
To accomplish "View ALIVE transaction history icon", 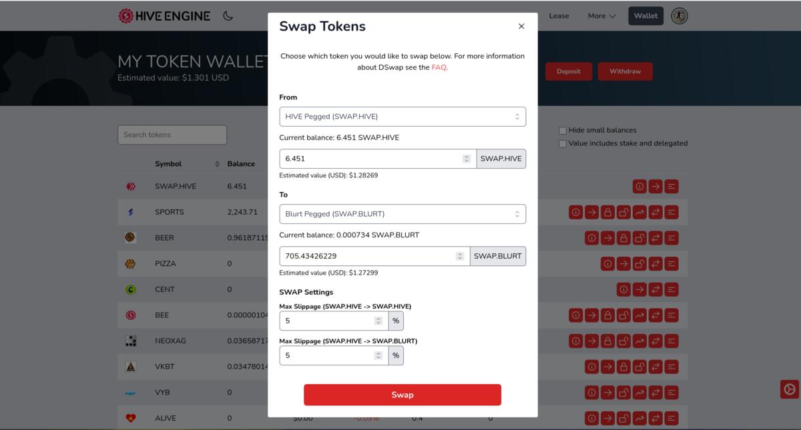I will tap(672, 418).
